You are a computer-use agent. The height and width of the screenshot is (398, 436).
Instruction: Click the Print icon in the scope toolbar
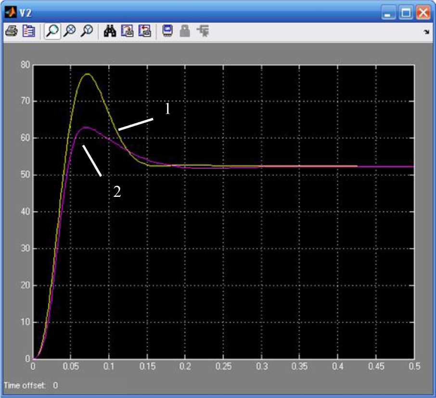point(12,31)
